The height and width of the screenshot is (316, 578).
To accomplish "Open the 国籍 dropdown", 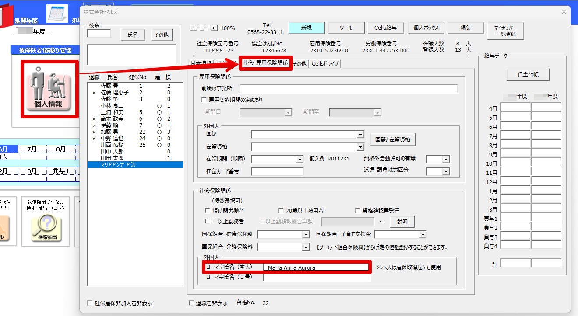I will [x=360, y=134].
